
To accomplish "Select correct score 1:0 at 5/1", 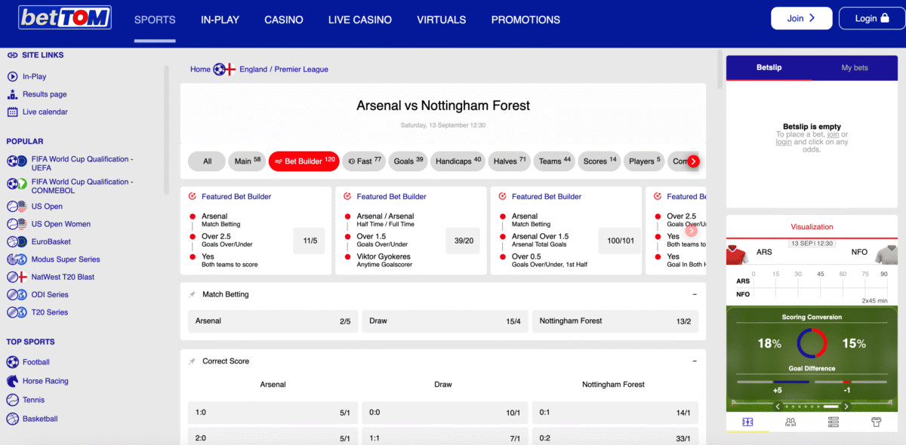I will point(273,413).
